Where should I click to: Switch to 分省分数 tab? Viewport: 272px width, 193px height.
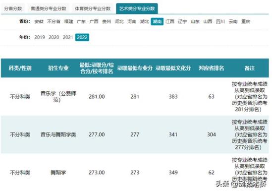point(13,8)
